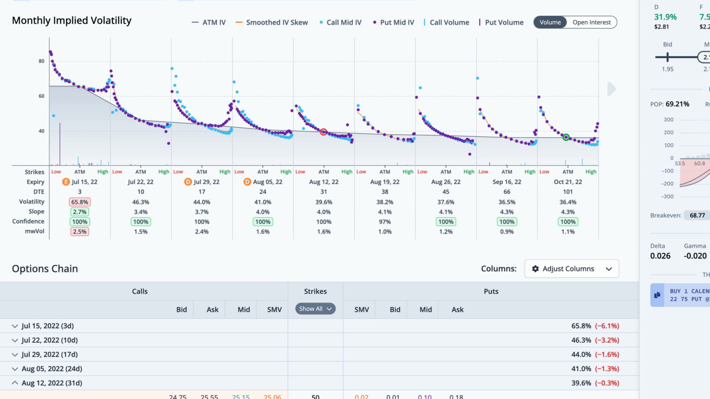Click the Calls Mid column header
This screenshot has height=399, width=710.
(x=244, y=309)
